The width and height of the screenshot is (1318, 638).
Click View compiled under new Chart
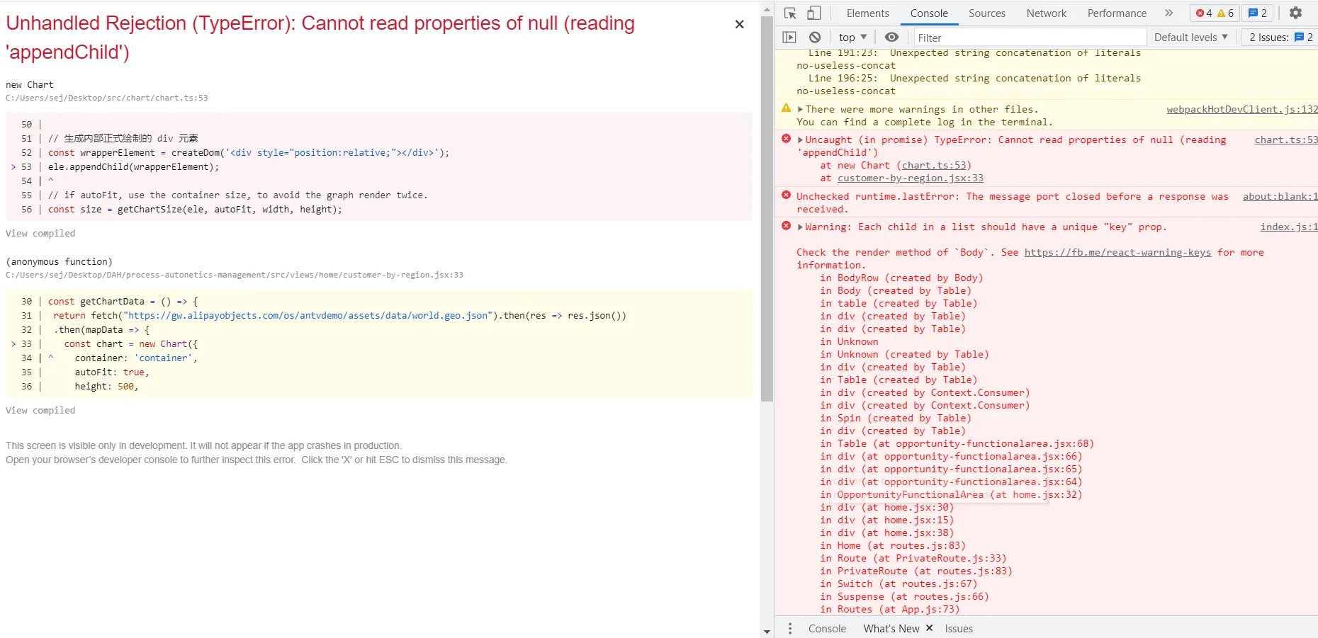coord(40,233)
